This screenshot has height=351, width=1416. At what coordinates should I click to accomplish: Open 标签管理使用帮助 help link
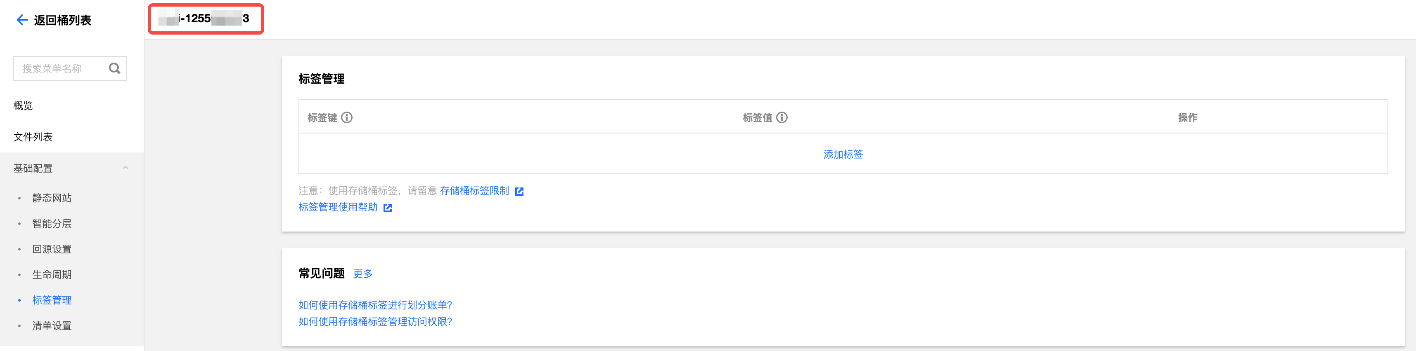[x=338, y=207]
